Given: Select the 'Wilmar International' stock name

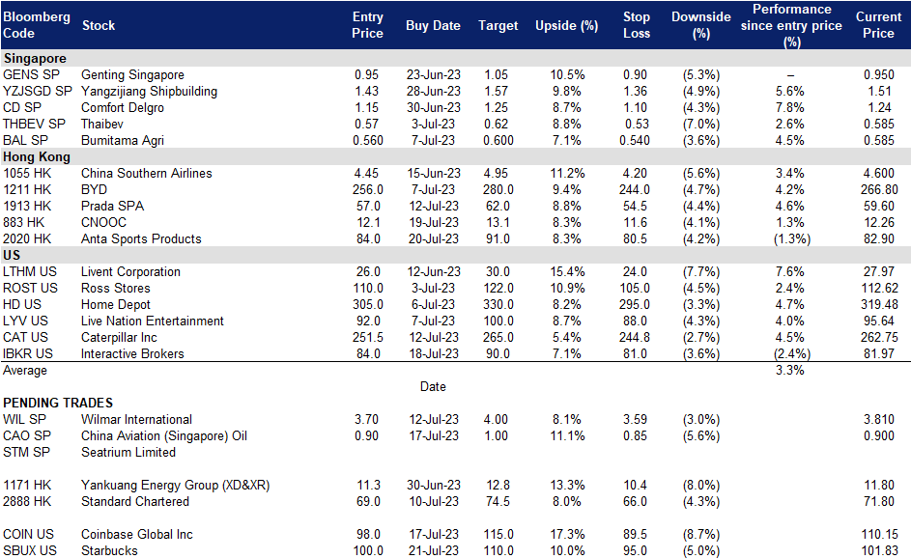Looking at the screenshot, I should (x=136, y=419).
